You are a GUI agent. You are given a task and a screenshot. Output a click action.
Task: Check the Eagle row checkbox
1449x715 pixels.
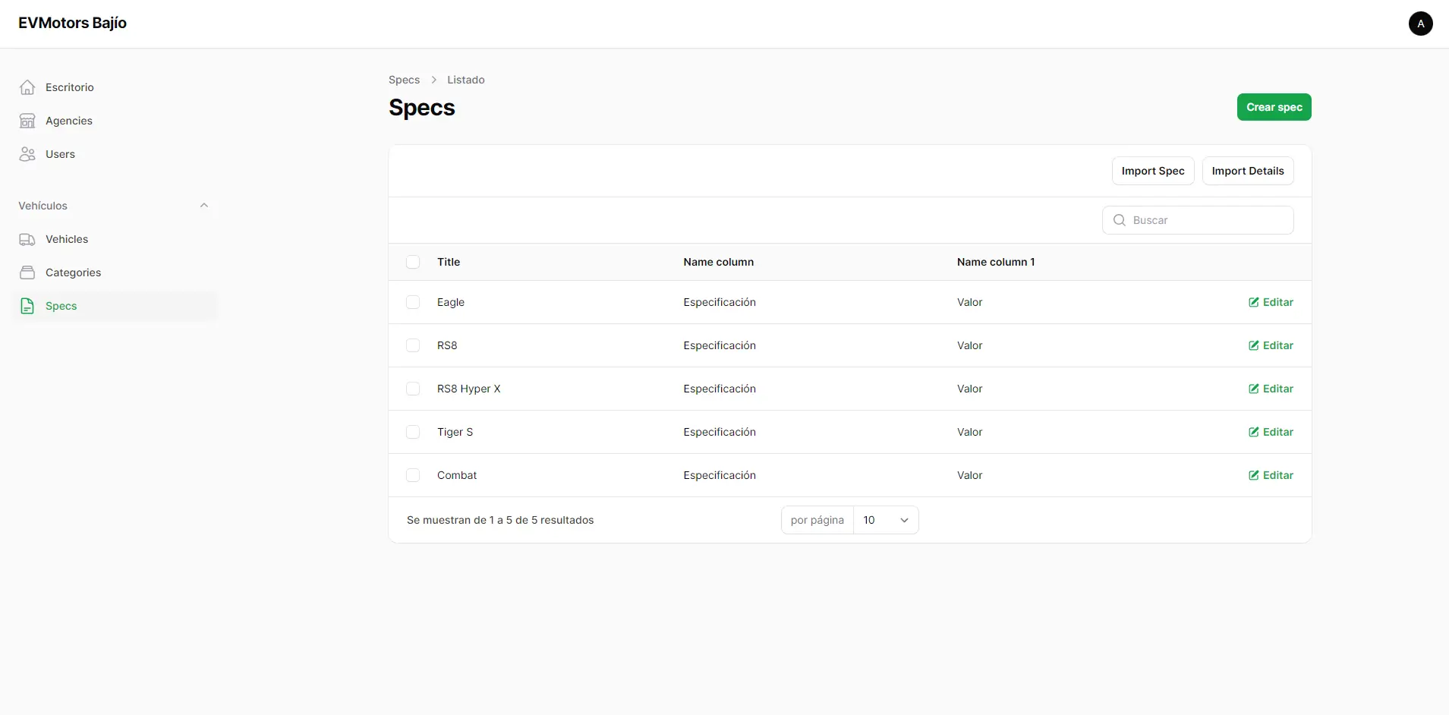pos(413,302)
